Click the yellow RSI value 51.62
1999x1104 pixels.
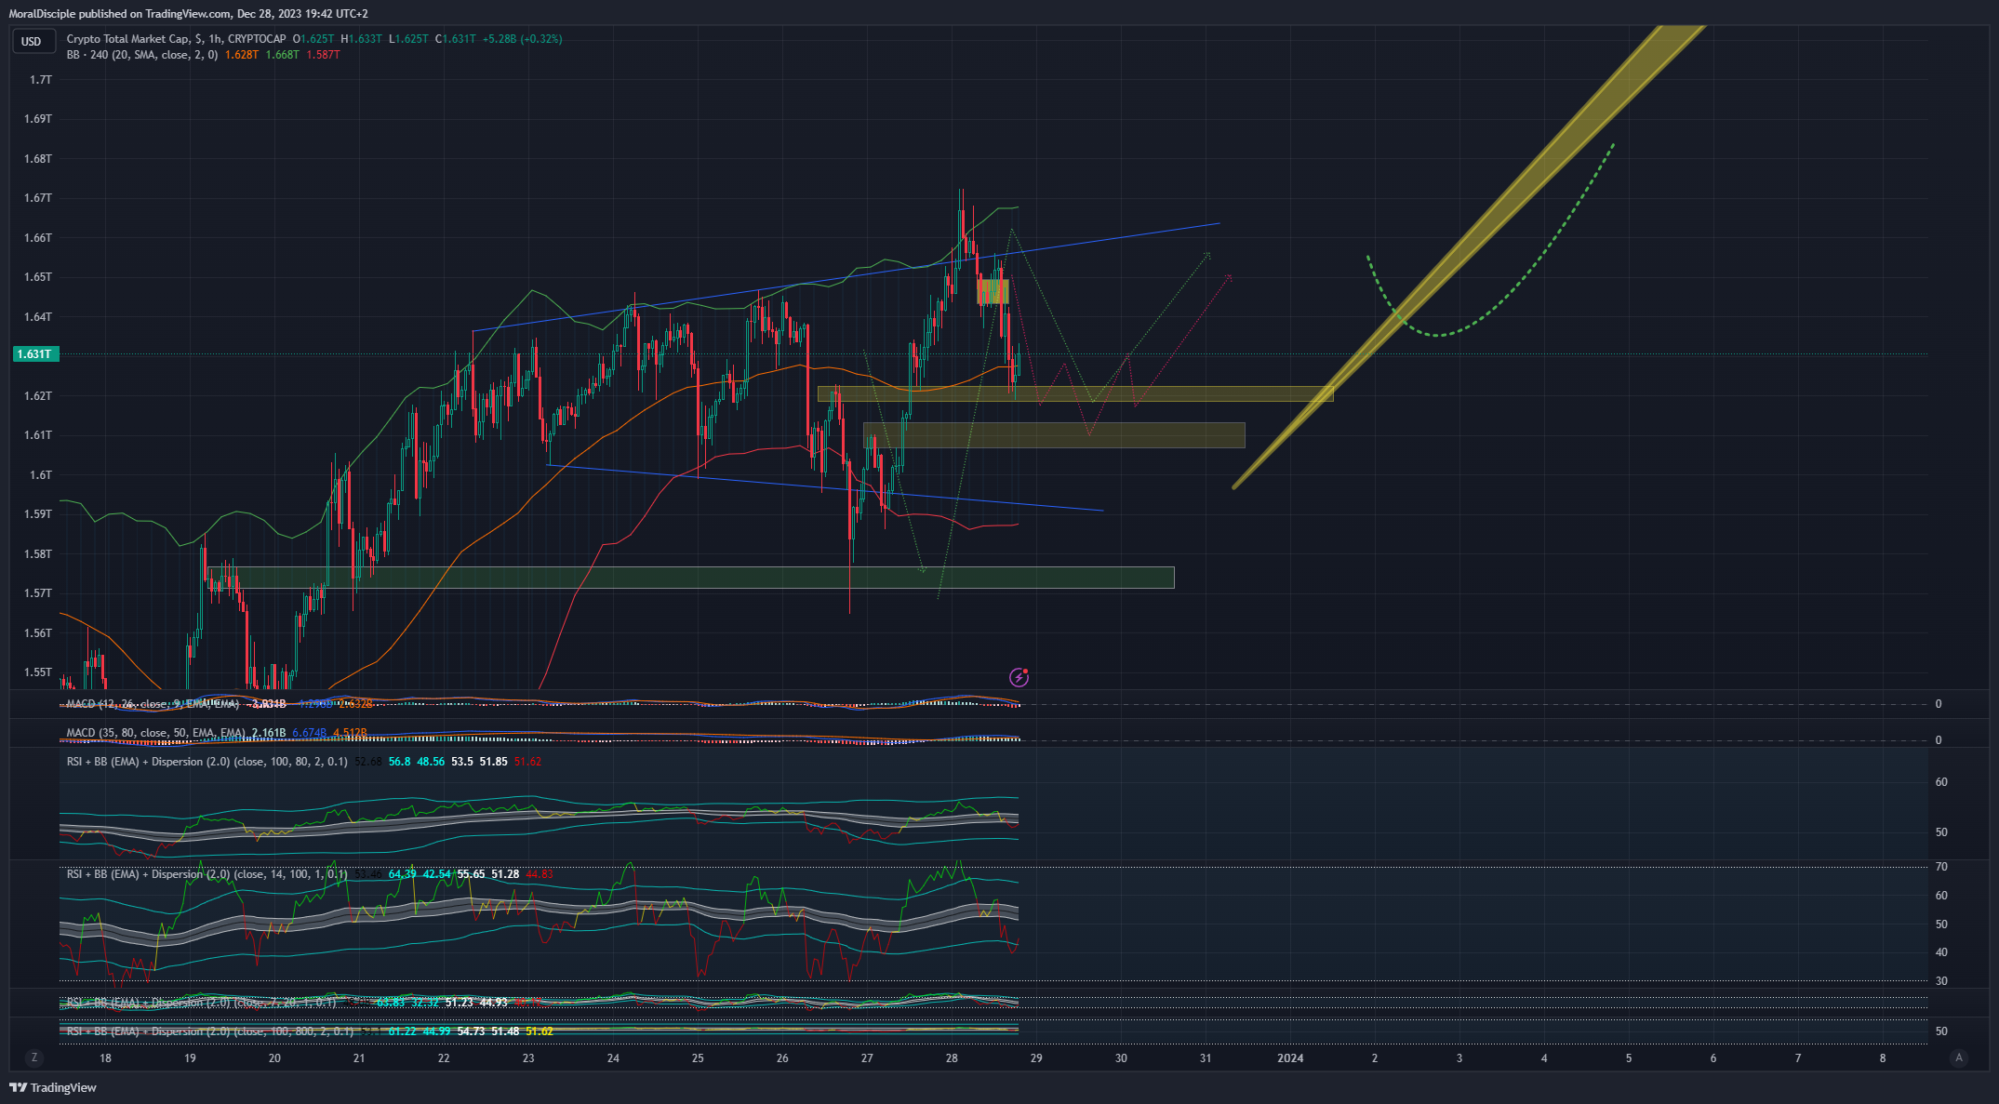pyautogui.click(x=540, y=1031)
